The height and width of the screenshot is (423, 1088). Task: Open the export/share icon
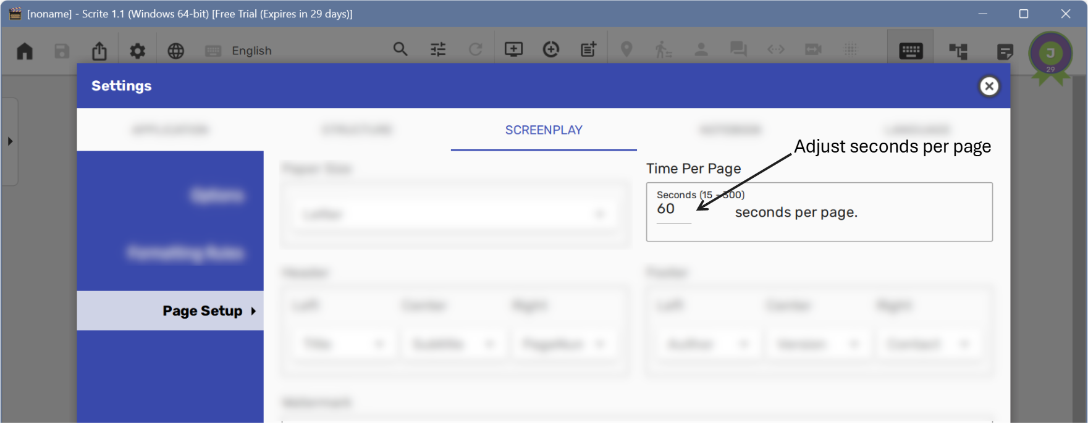pyautogui.click(x=99, y=51)
